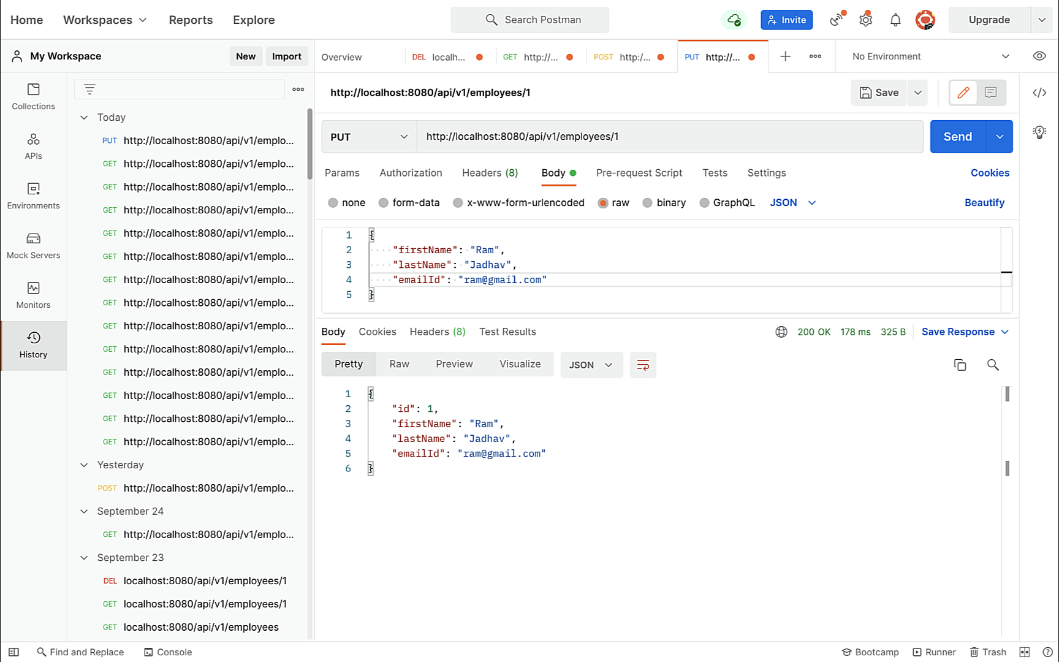1059x662 pixels.
Task: Open the Save options dropdown arrow
Action: point(918,93)
